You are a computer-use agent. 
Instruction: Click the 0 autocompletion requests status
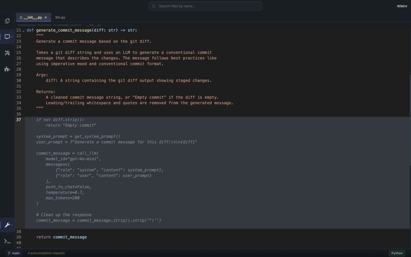(46, 253)
